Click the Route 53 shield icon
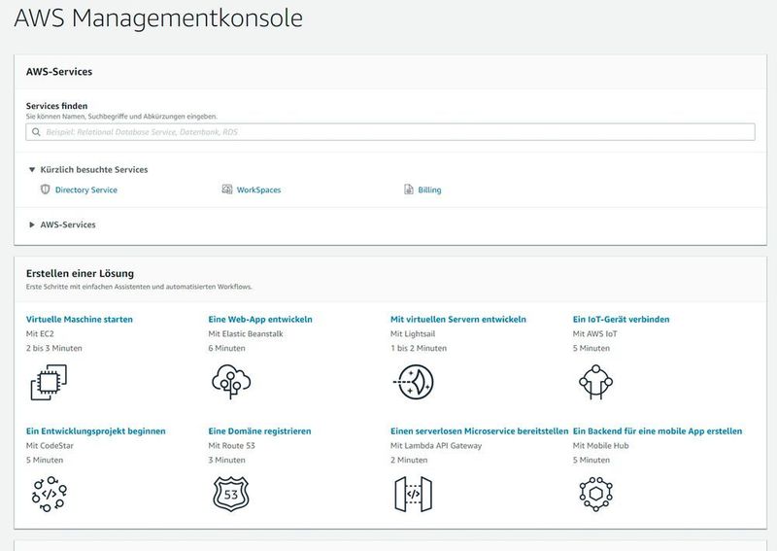This screenshot has width=777, height=551. point(231,494)
